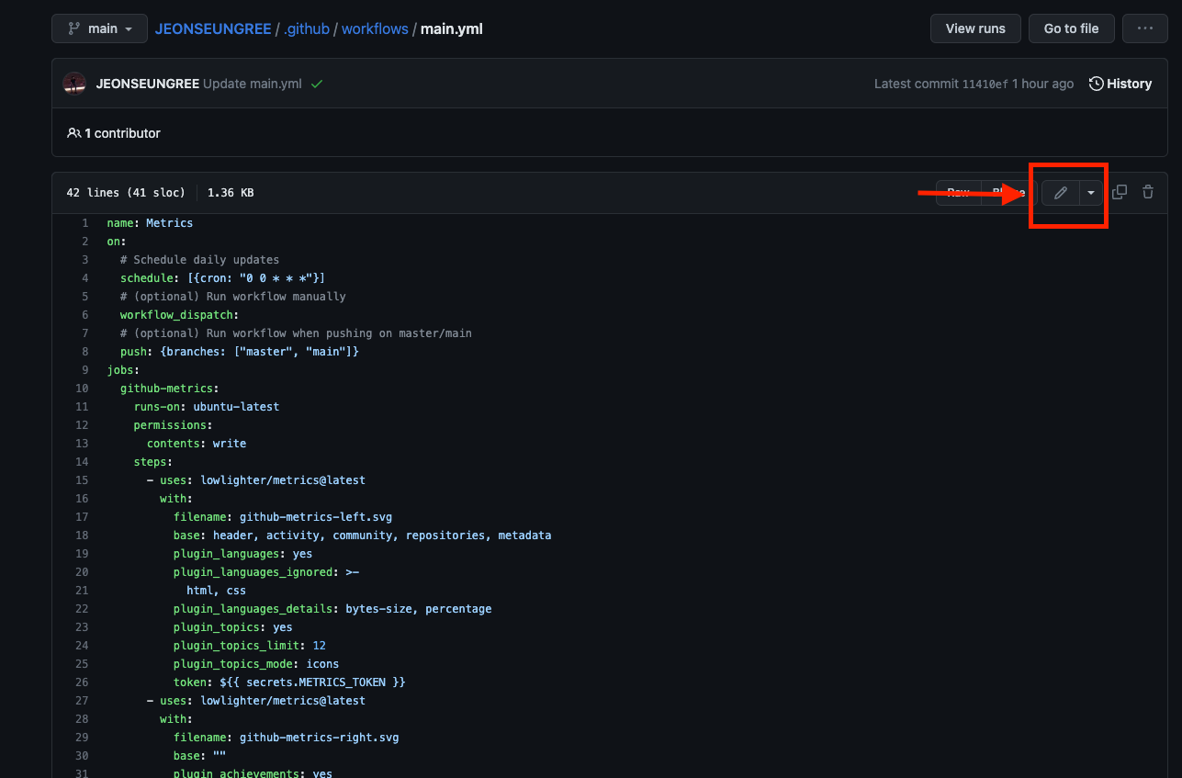The width and height of the screenshot is (1182, 778).
Task: Open the three-dots more options menu
Action: point(1145,28)
